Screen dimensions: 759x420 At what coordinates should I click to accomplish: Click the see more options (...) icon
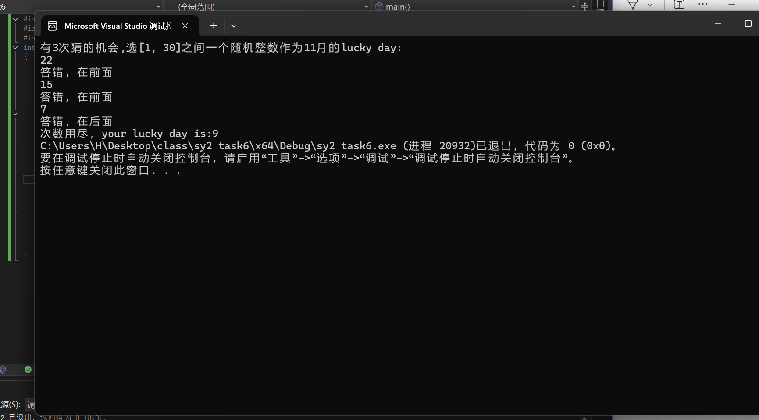[x=702, y=4]
